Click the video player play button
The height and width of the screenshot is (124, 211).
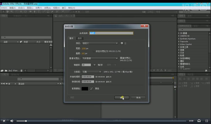click(4, 121)
